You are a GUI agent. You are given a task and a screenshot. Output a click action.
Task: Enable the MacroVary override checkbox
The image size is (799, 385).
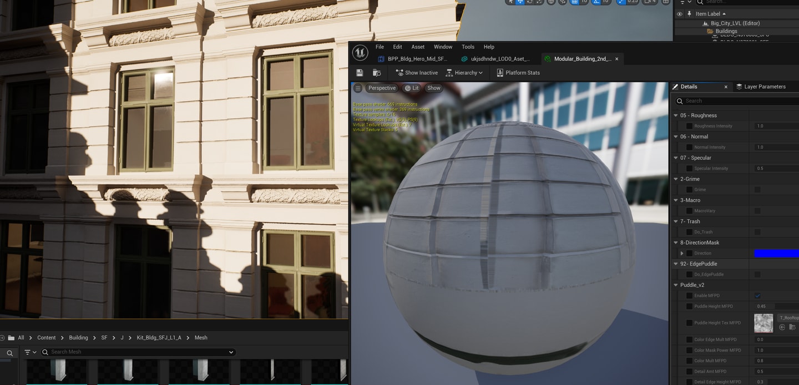(x=689, y=211)
